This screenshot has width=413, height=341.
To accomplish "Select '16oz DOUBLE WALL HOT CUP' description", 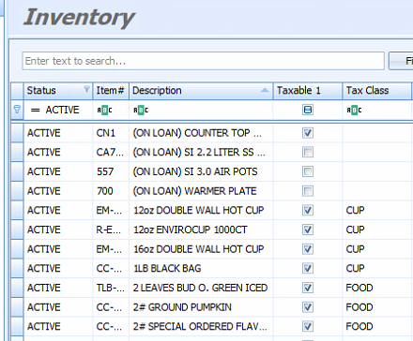I will click(x=199, y=249).
